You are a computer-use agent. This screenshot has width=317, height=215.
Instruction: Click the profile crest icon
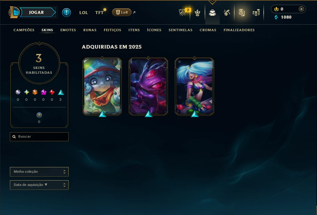pyautogui.click(x=197, y=13)
